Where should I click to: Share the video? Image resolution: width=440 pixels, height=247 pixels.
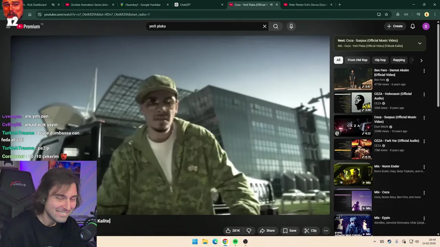(x=267, y=231)
